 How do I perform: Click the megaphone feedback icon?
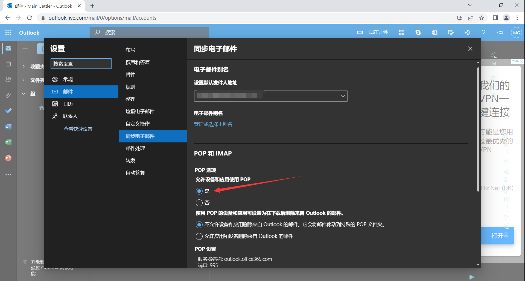[500, 32]
